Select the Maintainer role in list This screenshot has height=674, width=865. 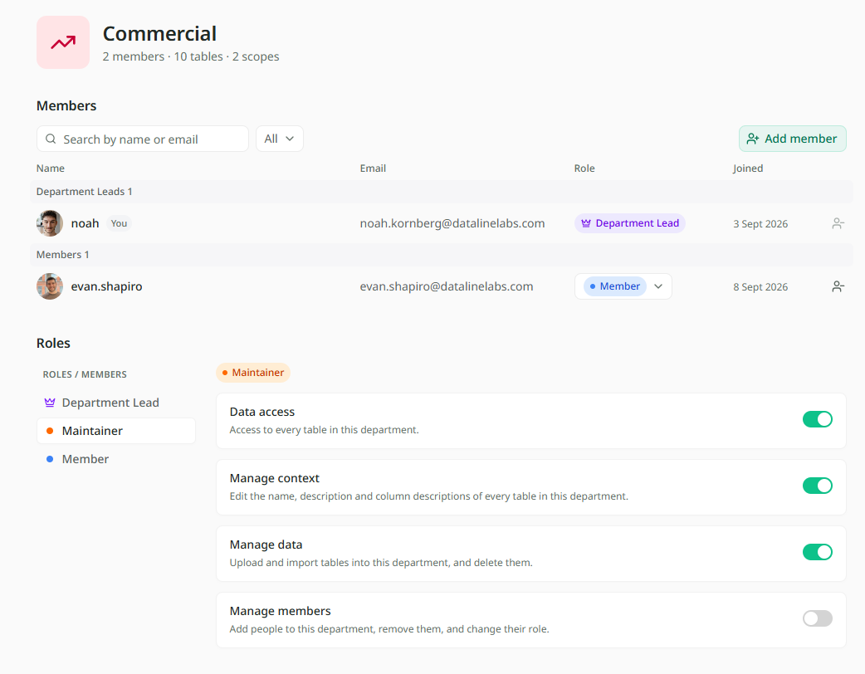pos(116,431)
